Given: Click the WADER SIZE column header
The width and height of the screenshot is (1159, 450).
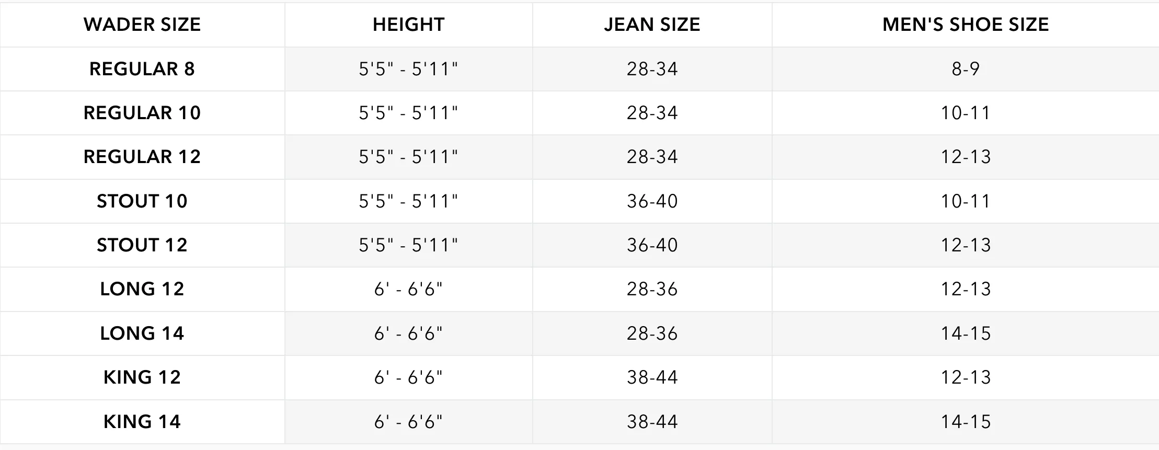Looking at the screenshot, I should click(142, 25).
